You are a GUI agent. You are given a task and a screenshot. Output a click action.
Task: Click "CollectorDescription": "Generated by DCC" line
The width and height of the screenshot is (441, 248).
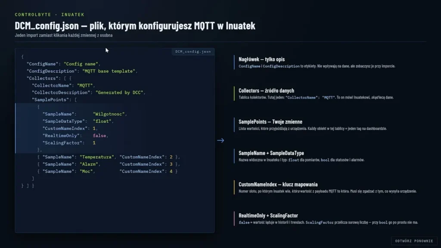(x=89, y=93)
